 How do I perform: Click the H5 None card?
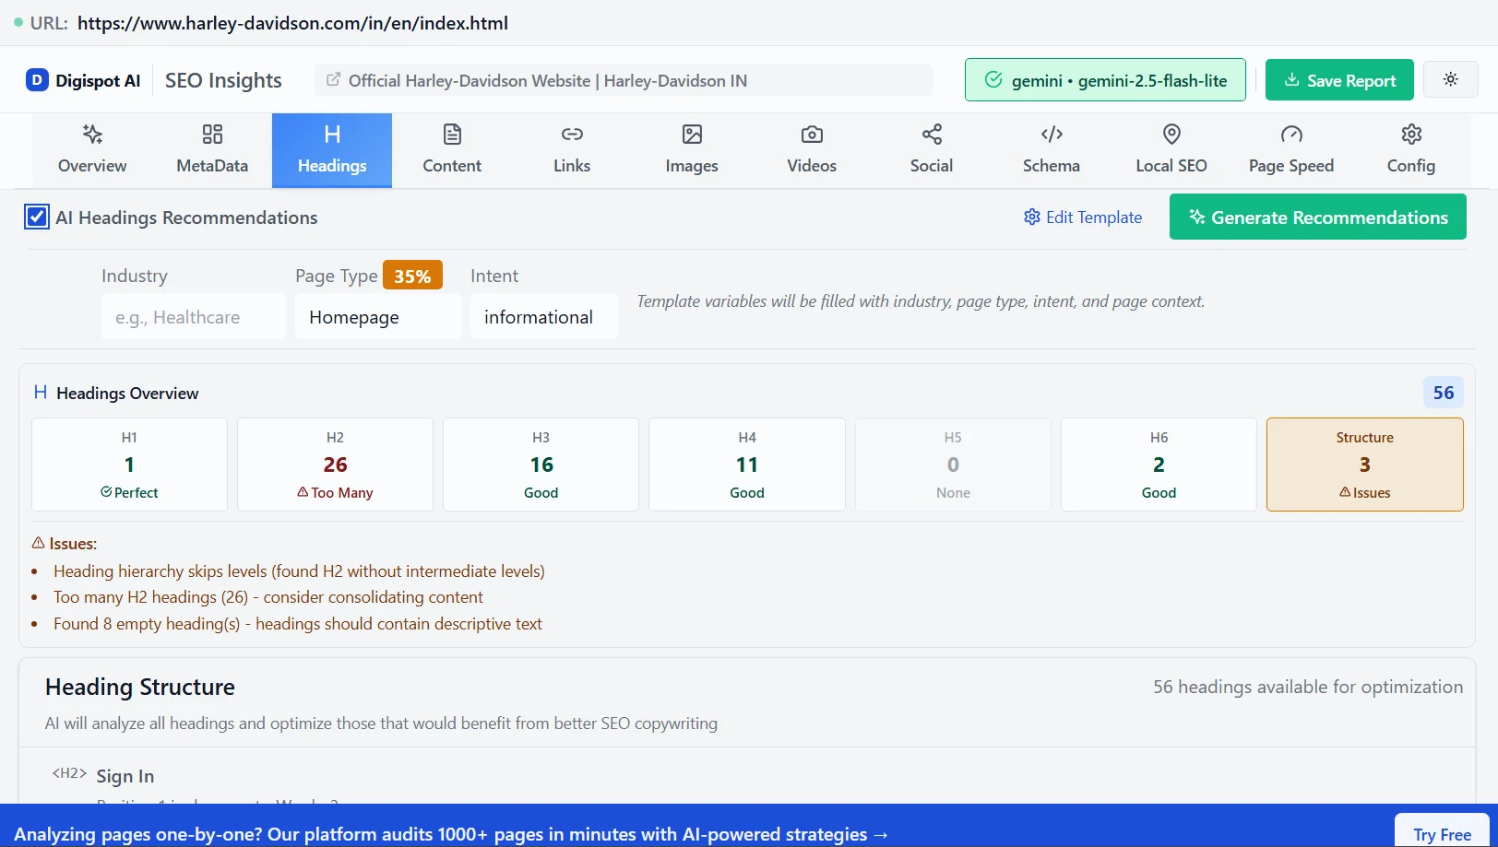(953, 465)
